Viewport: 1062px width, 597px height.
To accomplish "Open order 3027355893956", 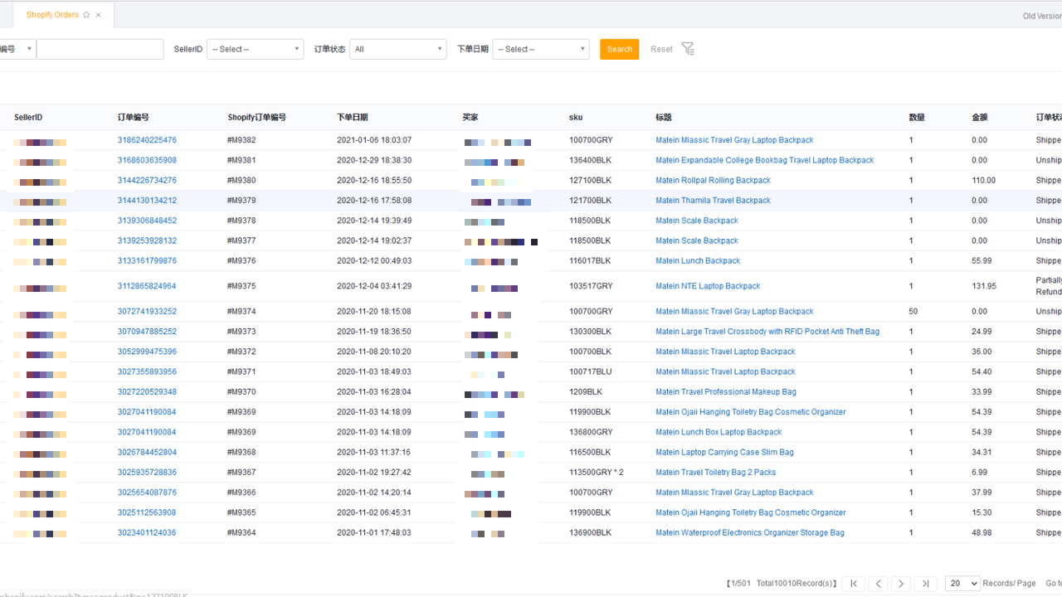I will click(x=147, y=371).
